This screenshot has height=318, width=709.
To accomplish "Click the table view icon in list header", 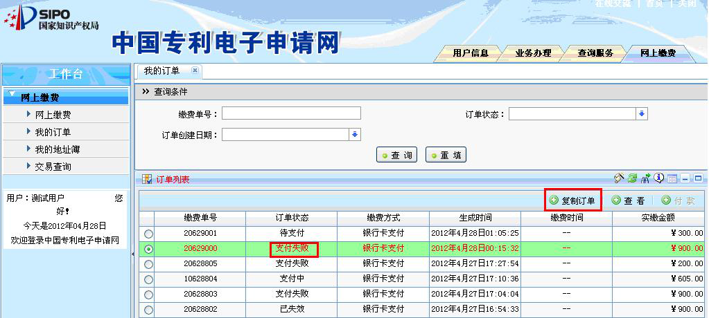I will coord(672,179).
